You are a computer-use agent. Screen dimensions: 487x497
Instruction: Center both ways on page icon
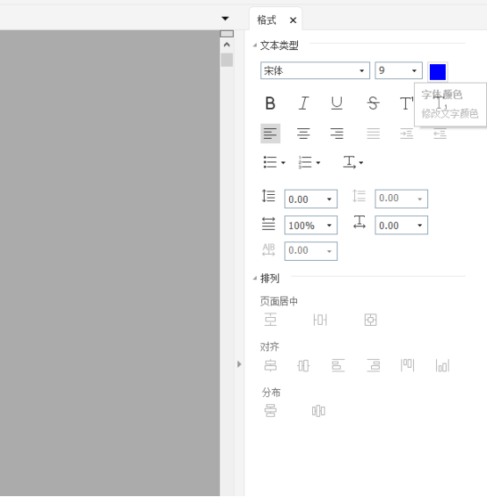370,320
